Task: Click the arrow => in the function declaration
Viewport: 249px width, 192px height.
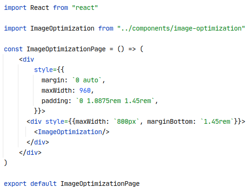Action: [x=132, y=49]
